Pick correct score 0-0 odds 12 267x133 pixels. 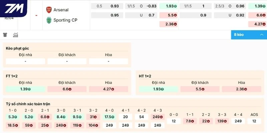point(174,121)
